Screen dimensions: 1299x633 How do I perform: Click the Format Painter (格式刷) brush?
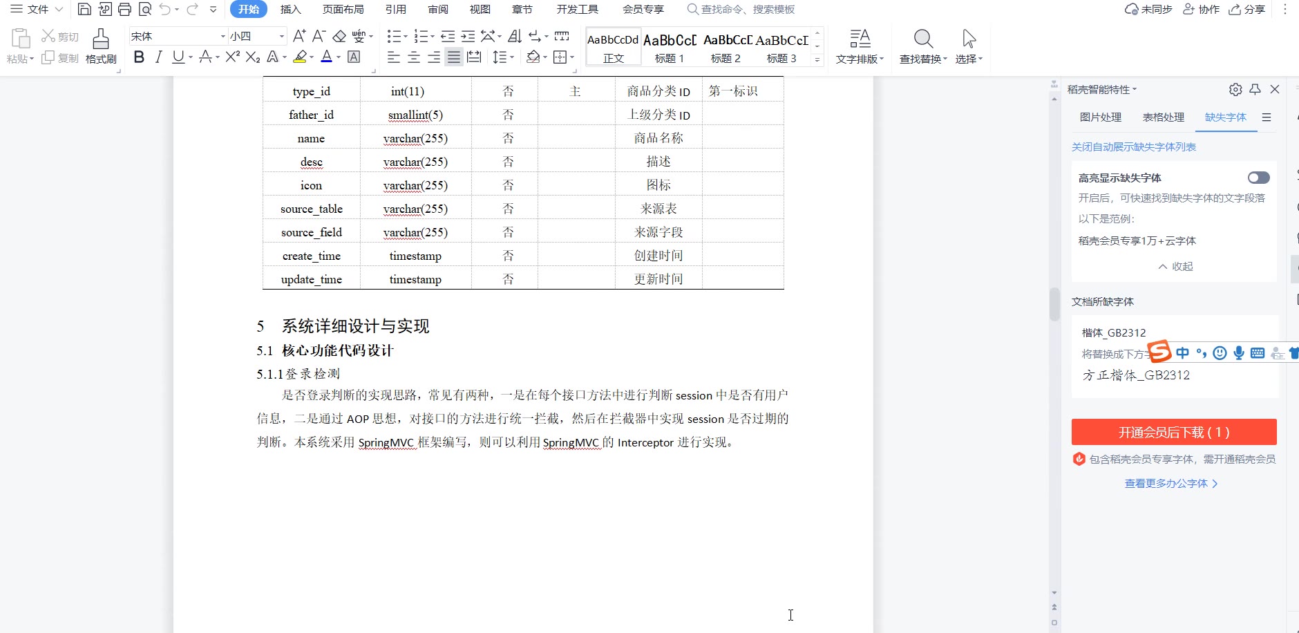tap(101, 46)
